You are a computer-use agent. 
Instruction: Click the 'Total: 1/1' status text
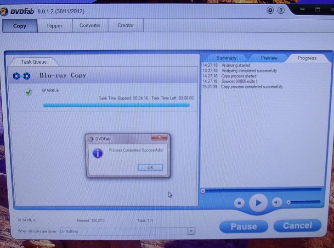coord(145,220)
